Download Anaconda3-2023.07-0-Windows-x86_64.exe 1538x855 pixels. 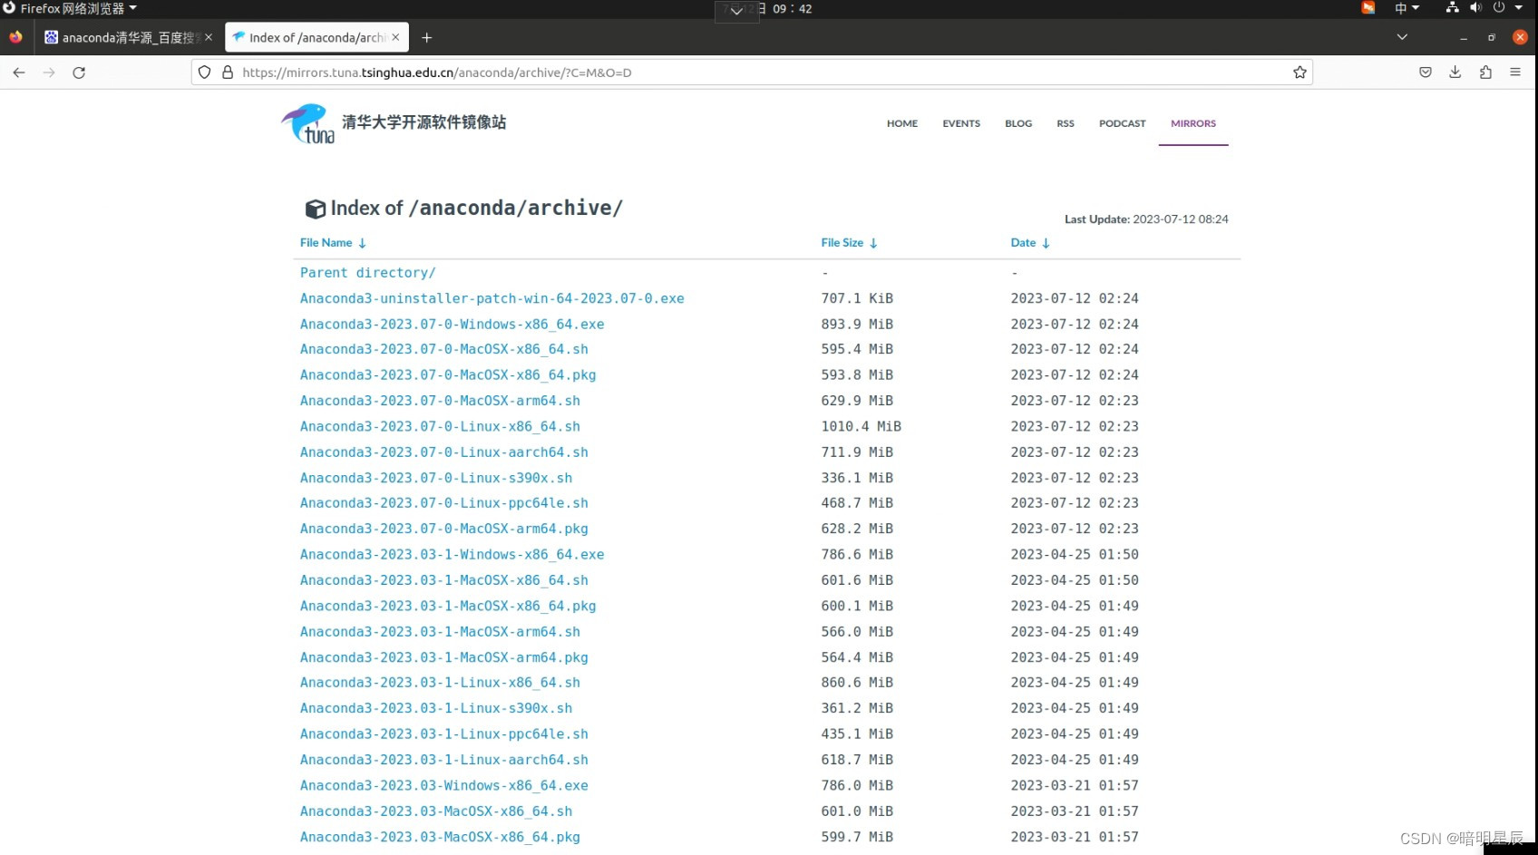click(x=453, y=325)
